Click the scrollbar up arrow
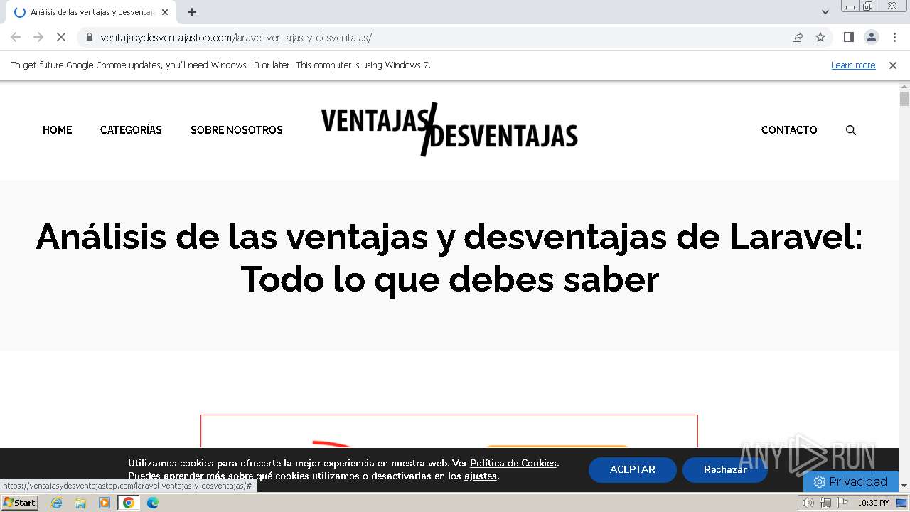910x512 pixels. coord(904,85)
